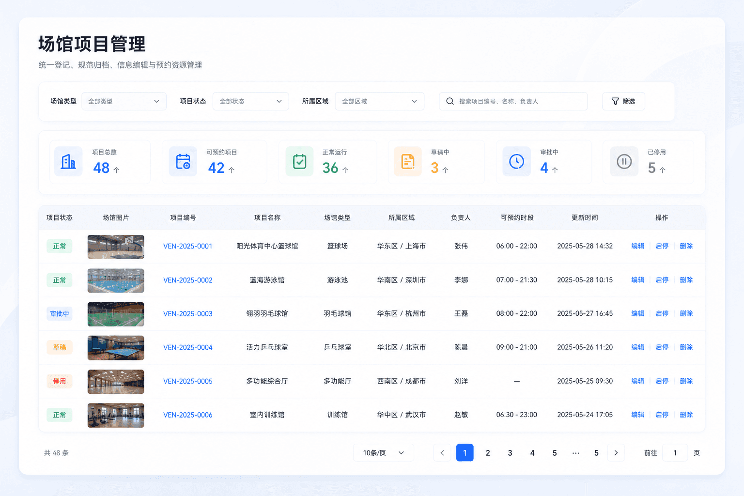Select page 5 before the ellipsis

[x=555, y=453]
